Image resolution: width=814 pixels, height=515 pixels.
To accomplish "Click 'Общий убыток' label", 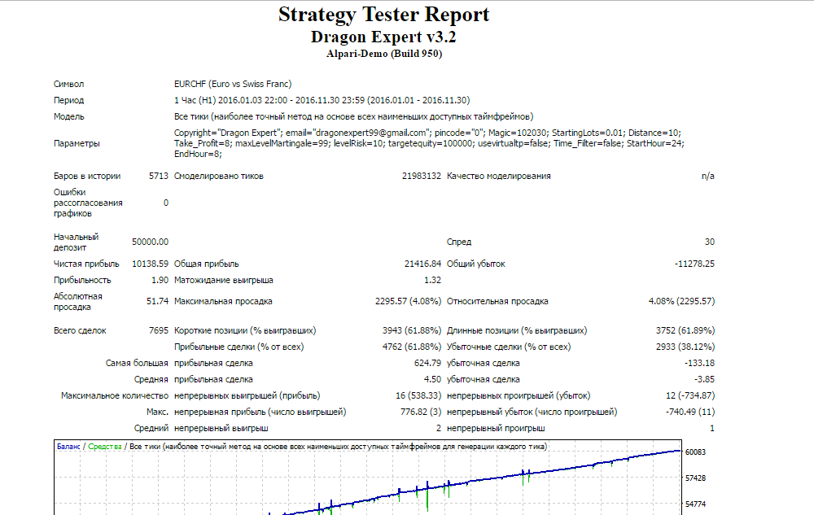I will click(x=476, y=264).
